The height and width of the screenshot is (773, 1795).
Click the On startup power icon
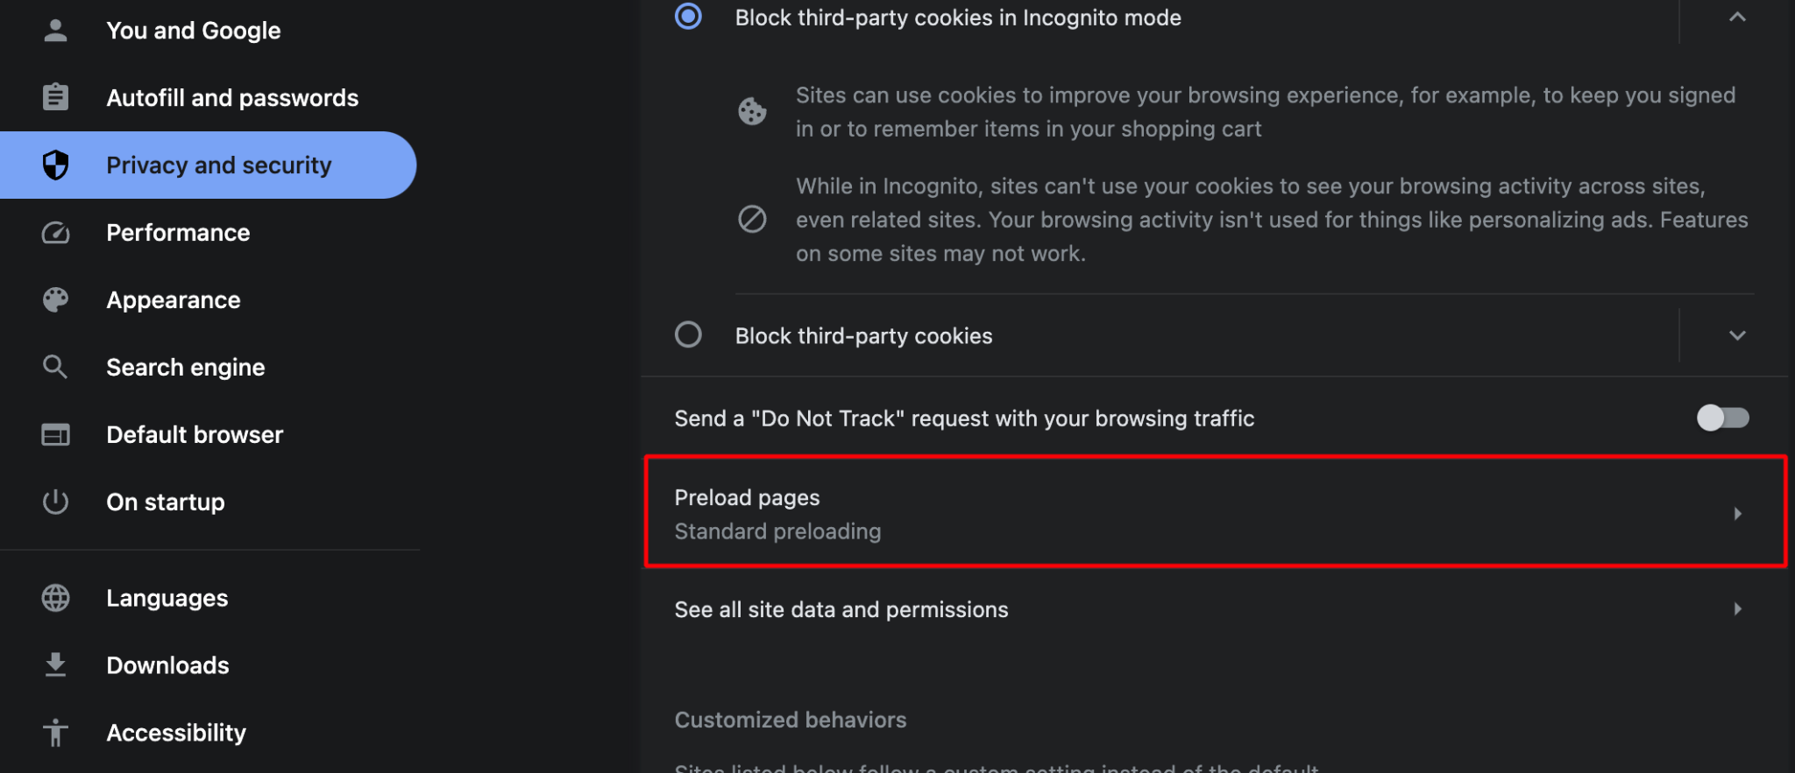pos(55,502)
